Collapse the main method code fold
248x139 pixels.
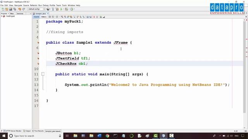(x=43, y=74)
